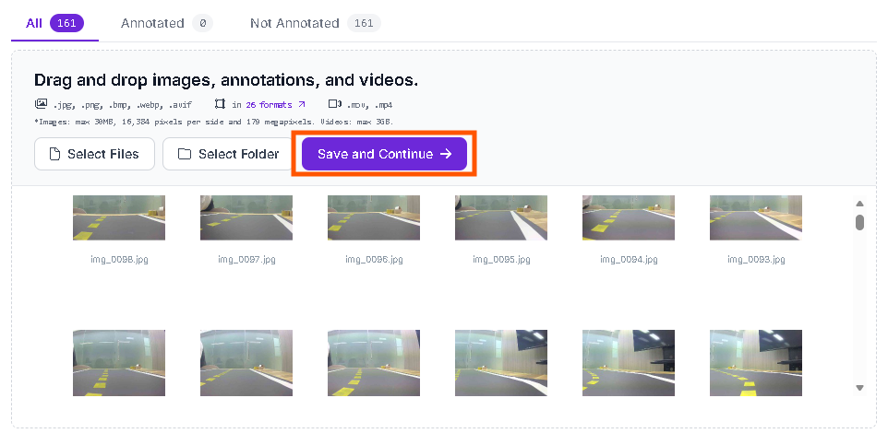Open the img_0098.jpg thumbnail

(x=119, y=217)
